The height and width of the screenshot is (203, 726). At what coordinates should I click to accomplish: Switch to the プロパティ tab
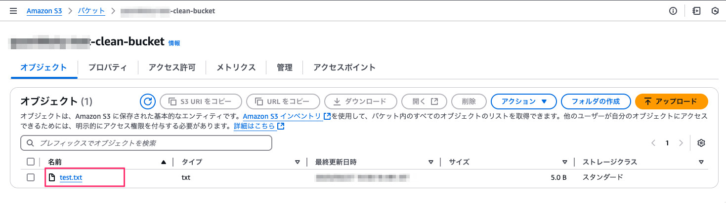tap(107, 68)
